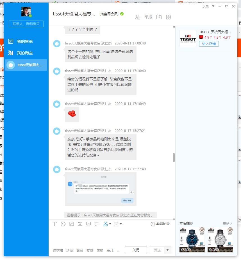Click the message starting 维修的情况我不是很了解
241x260 pixels.
[101, 84]
